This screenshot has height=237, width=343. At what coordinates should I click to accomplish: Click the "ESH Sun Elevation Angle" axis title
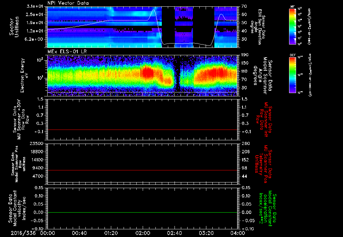pyautogui.click(x=258, y=27)
